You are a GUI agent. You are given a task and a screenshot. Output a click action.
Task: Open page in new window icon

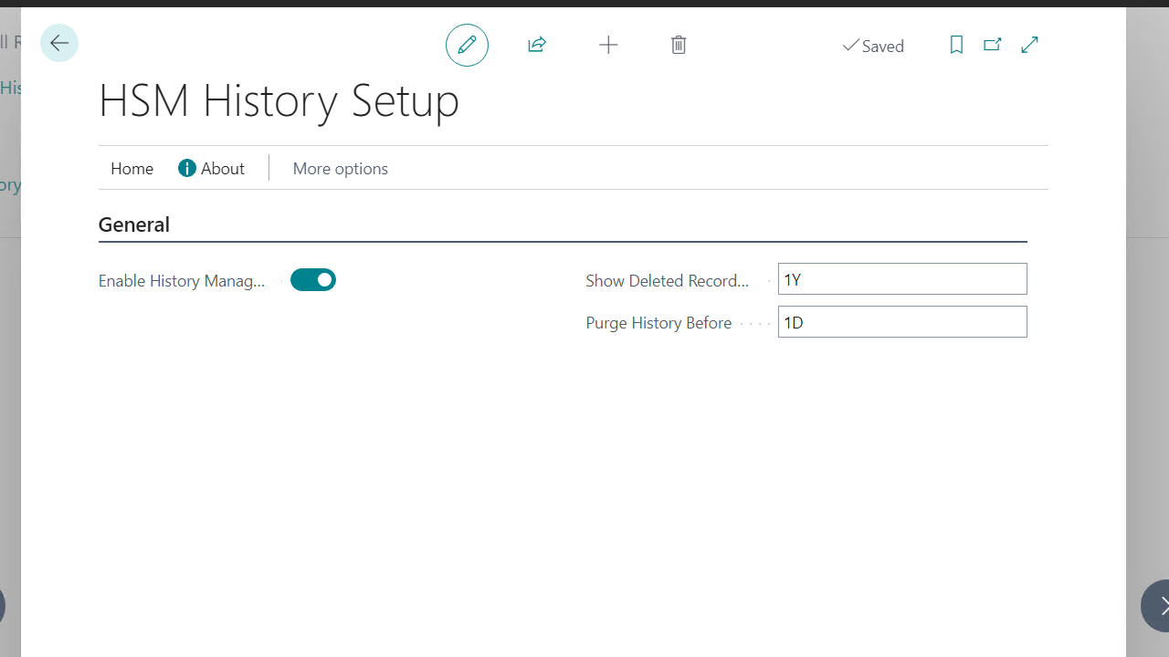993,45
